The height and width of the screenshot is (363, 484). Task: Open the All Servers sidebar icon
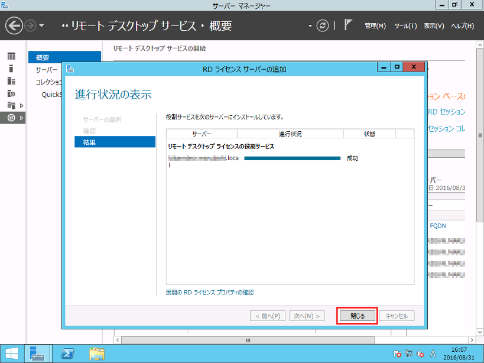click(x=11, y=81)
